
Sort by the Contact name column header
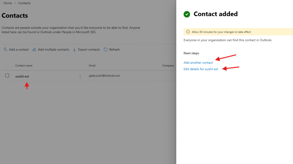24,66
